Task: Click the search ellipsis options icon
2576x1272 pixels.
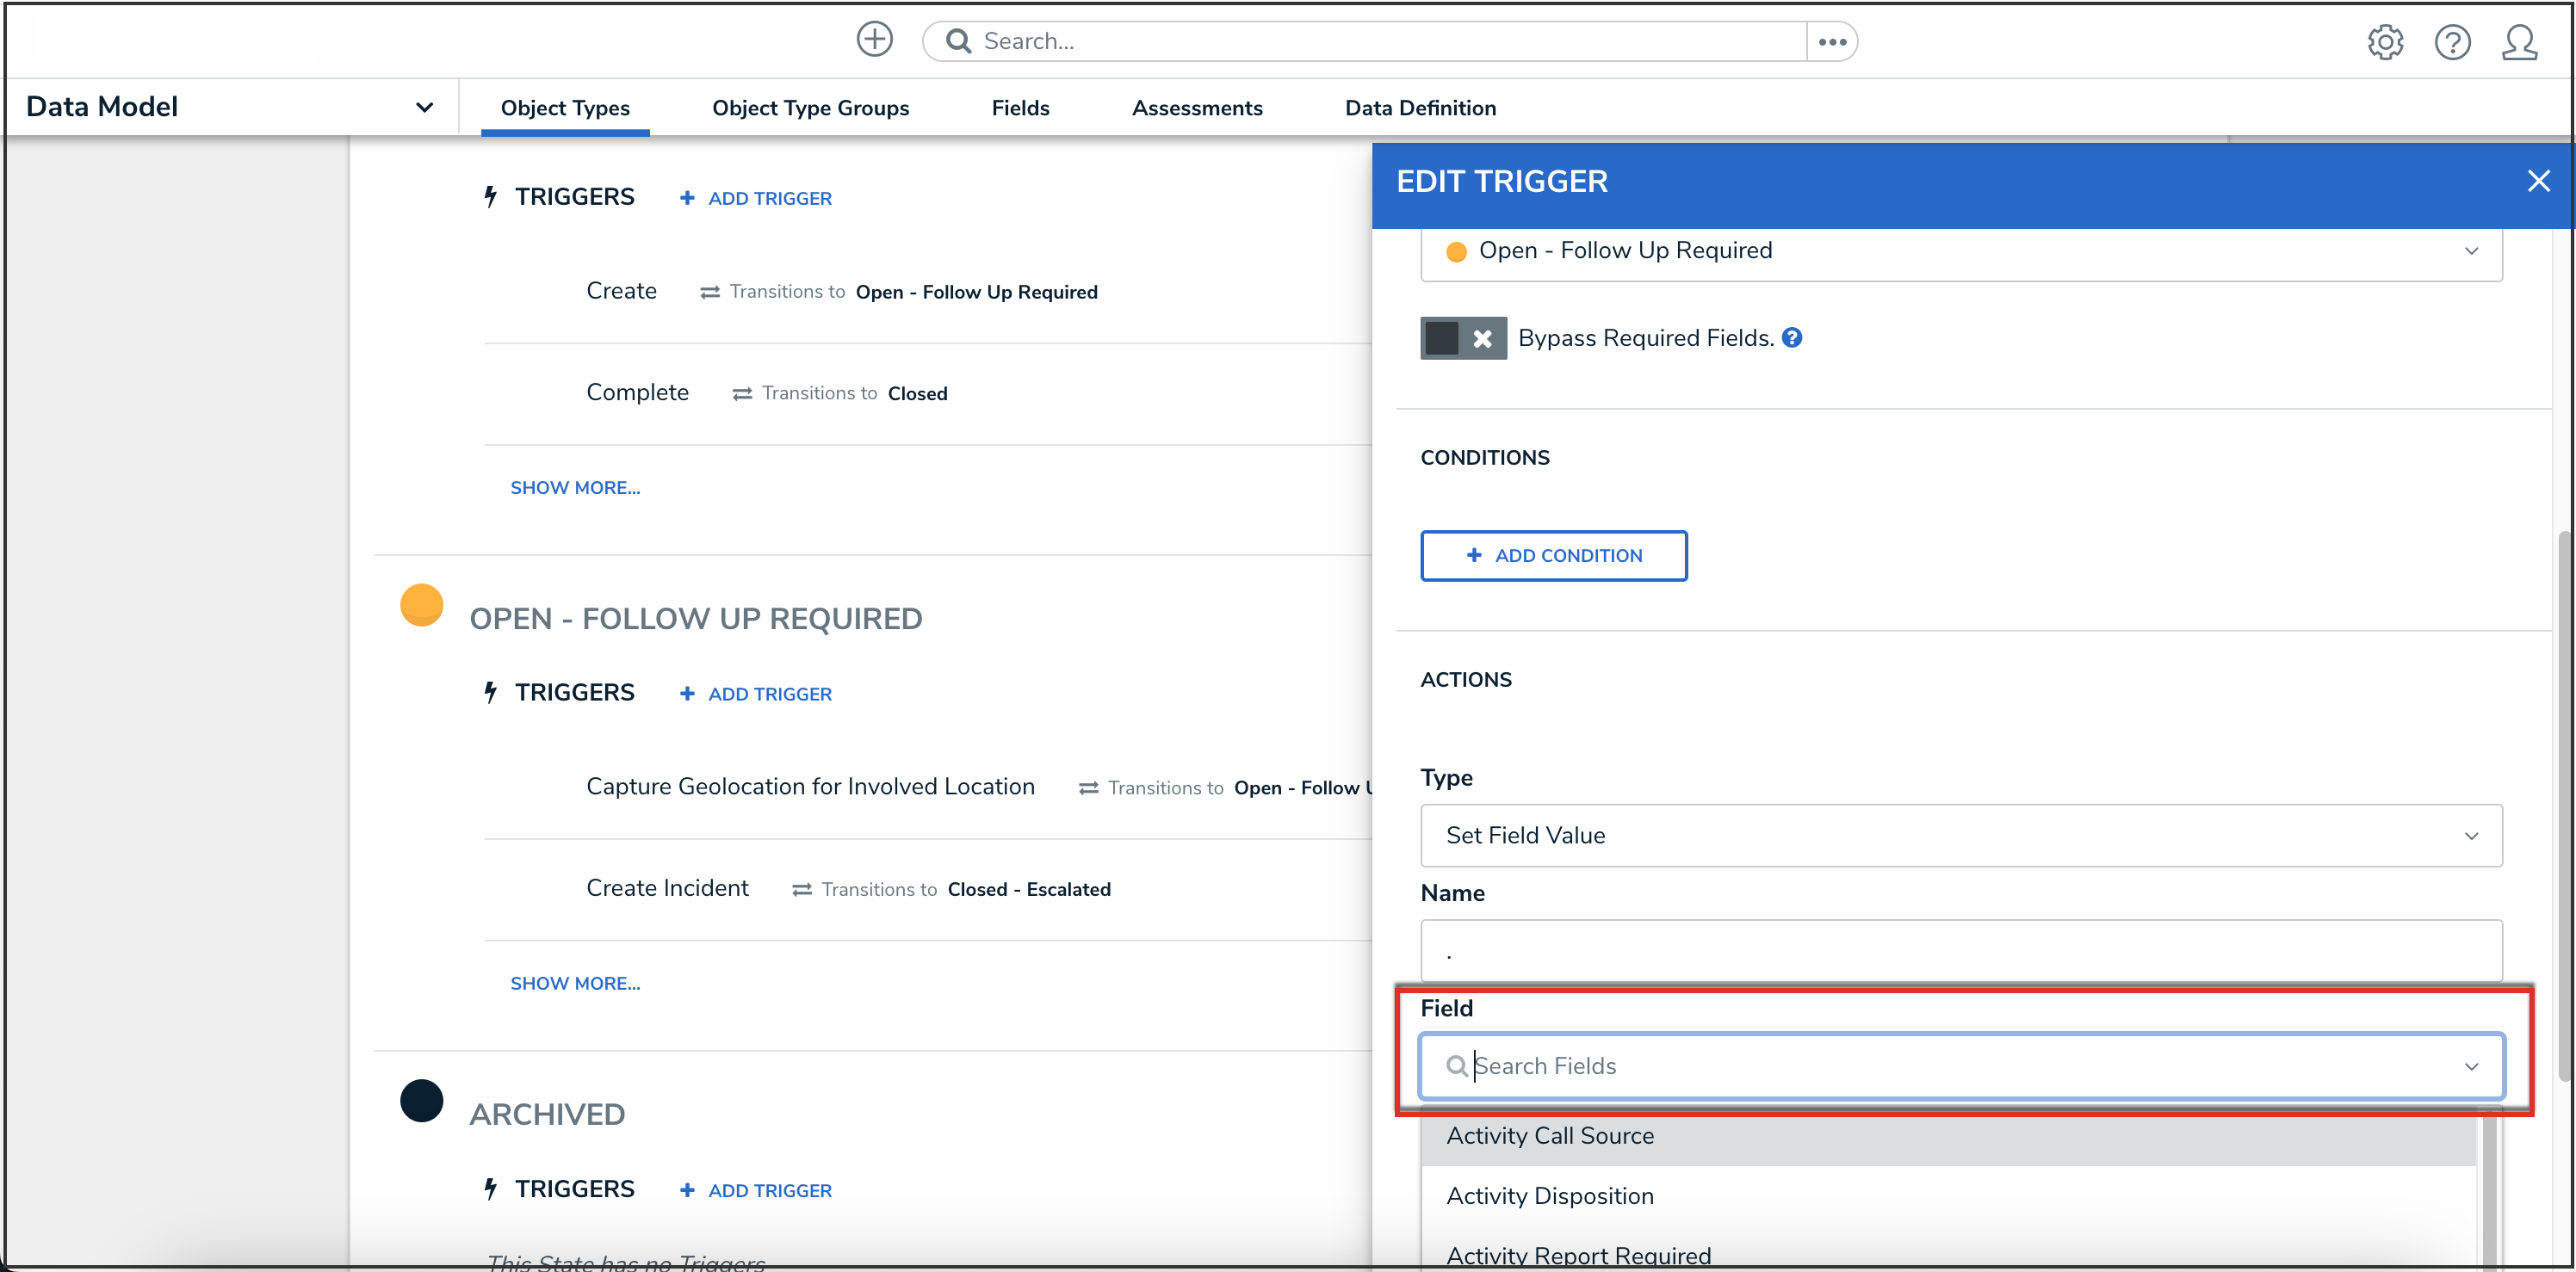Action: (1831, 42)
